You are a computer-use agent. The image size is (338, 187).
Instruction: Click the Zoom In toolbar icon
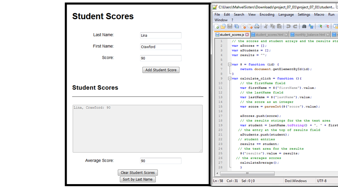(320, 27)
